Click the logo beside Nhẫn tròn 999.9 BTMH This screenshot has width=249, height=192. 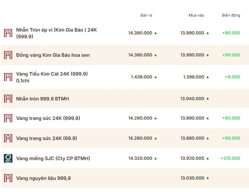tap(8, 99)
